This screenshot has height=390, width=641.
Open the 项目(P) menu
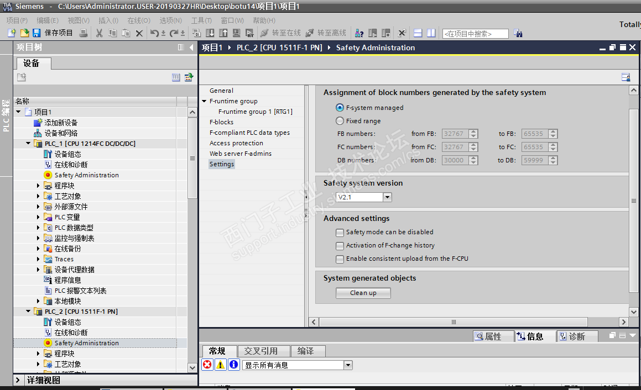tap(17, 20)
